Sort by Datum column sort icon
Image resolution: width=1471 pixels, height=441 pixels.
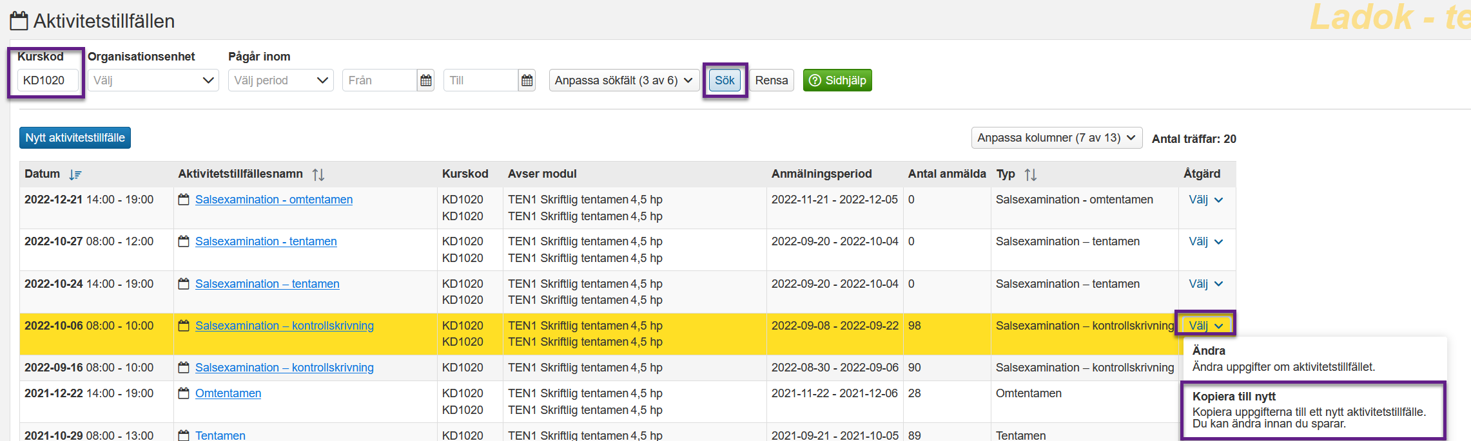tap(75, 174)
